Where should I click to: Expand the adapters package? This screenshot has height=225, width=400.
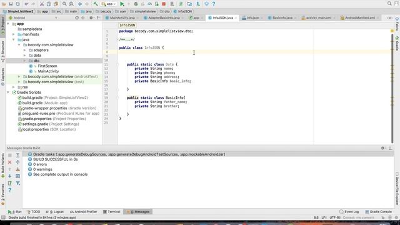click(24, 50)
